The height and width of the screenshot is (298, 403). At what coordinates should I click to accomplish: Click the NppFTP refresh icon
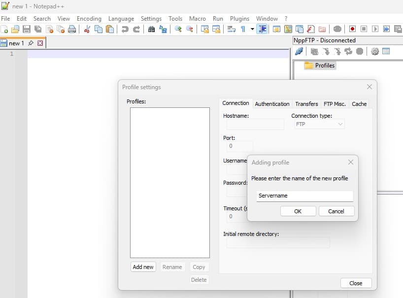click(x=348, y=51)
